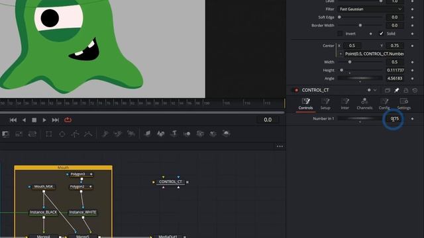Jump to last frame
Image resolution: width=424 pixels, height=238 pixels.
click(x=55, y=120)
